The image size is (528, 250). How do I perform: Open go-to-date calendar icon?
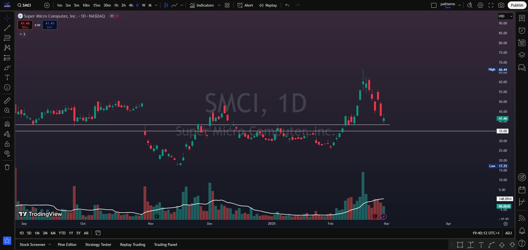98,233
